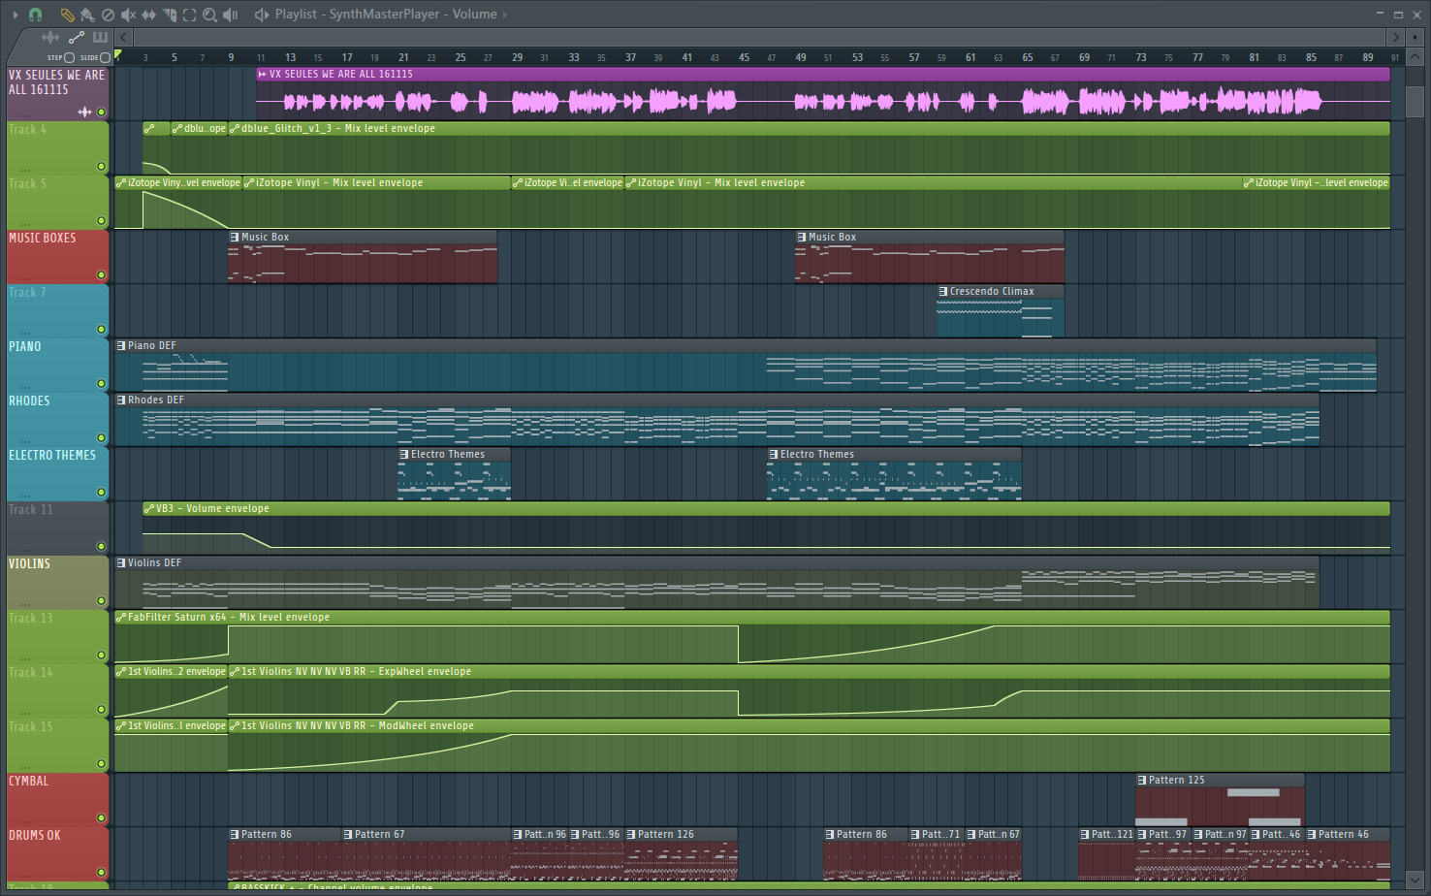
Task: Click the scroll left arrow button
Action: point(123,37)
